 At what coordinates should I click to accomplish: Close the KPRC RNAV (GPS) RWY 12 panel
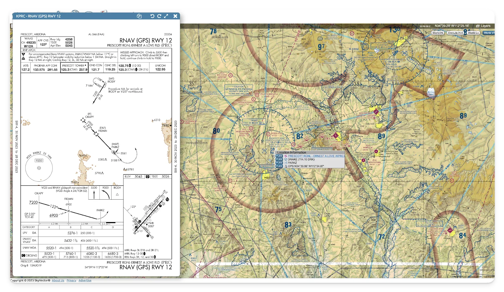[x=175, y=16]
